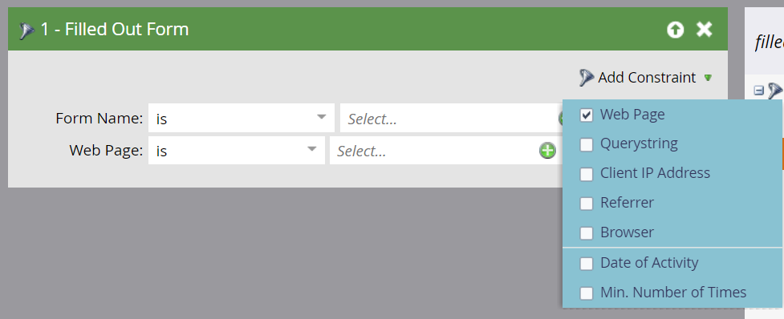Tick the Referrer constraint checkbox

coord(586,203)
